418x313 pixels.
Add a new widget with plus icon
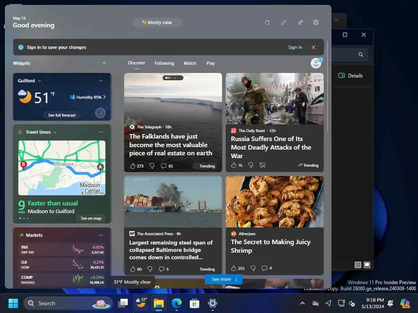click(x=104, y=63)
